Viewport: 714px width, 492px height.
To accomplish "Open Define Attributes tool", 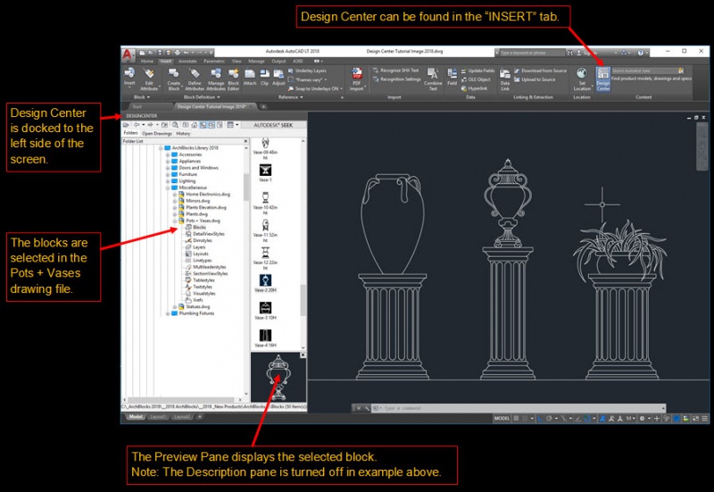I will [x=195, y=79].
